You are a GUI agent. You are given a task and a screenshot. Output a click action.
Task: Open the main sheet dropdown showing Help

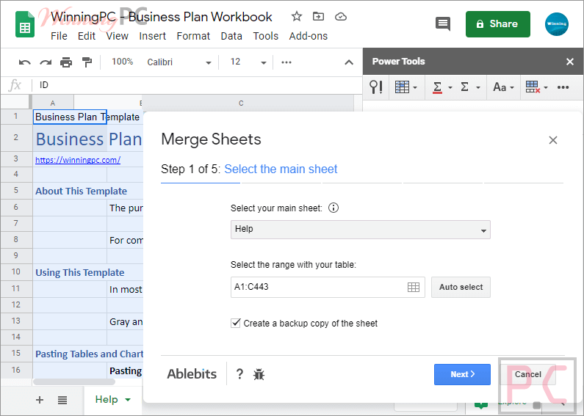[x=360, y=229]
